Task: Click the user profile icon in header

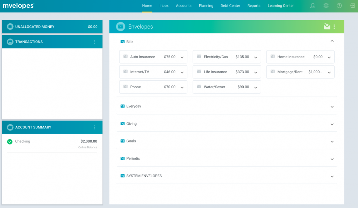Action: 313,6
